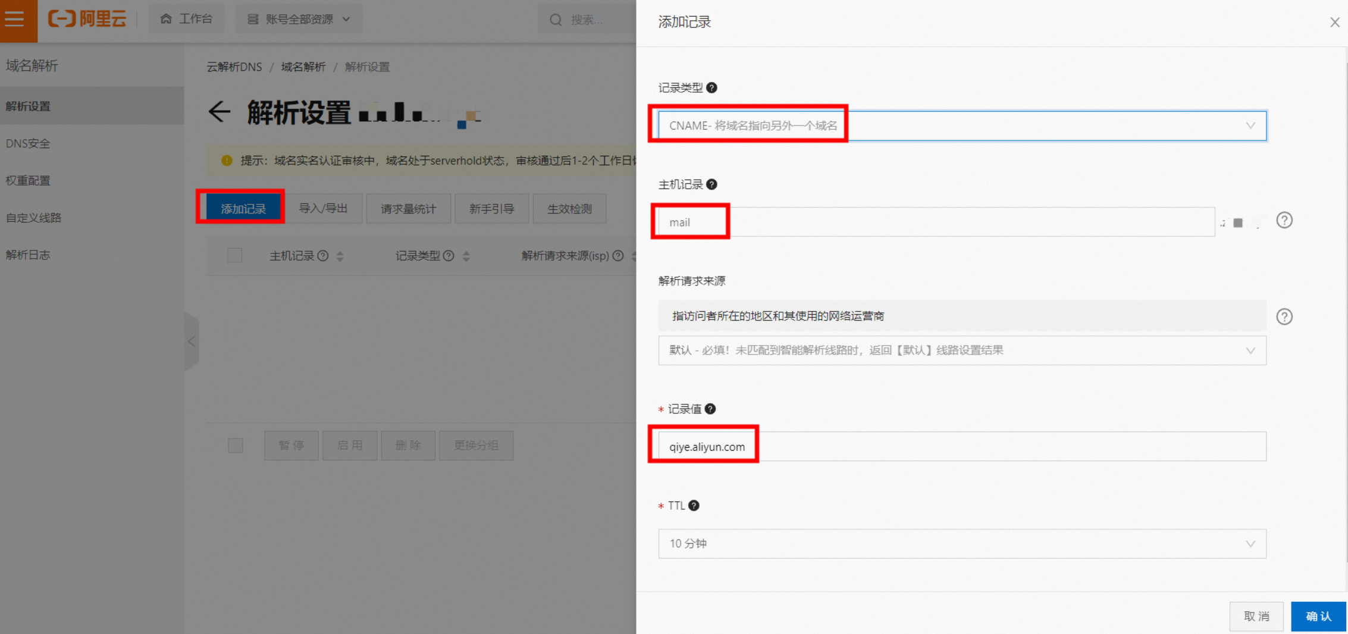Click the question mark beside 主机记录 field
This screenshot has height=634, width=1348.
[x=713, y=184]
